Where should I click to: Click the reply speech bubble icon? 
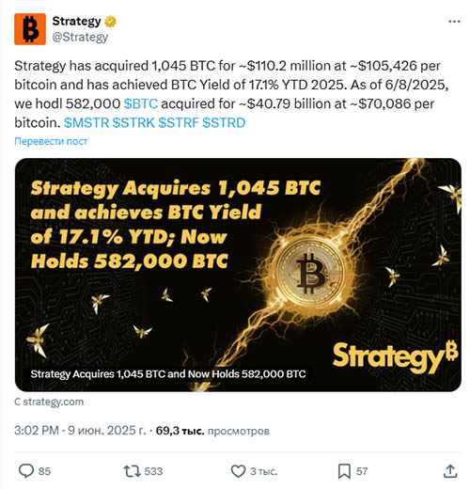(26, 471)
